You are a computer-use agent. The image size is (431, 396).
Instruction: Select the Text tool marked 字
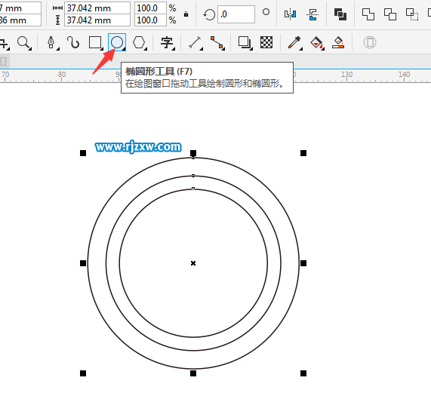pyautogui.click(x=167, y=43)
